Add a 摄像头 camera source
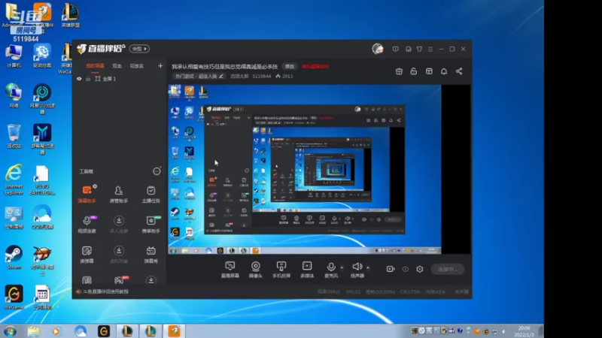The image size is (602, 338). pyautogui.click(x=256, y=270)
